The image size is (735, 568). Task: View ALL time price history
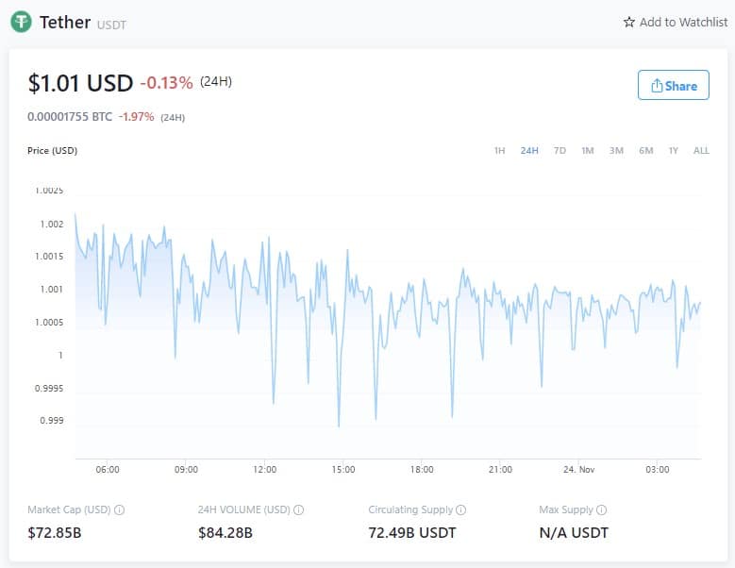click(701, 150)
